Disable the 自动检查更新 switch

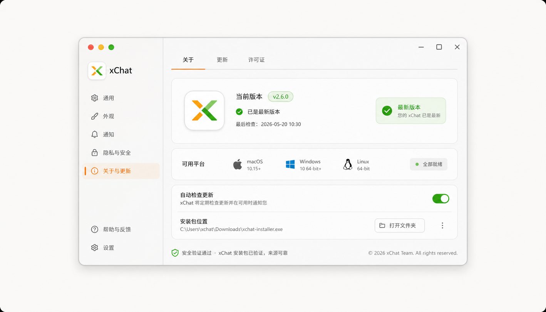pos(440,199)
